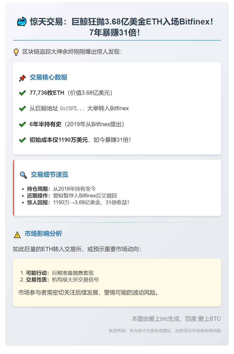
Task: Select the 交易细节速览 heading
Action: pos(49,175)
